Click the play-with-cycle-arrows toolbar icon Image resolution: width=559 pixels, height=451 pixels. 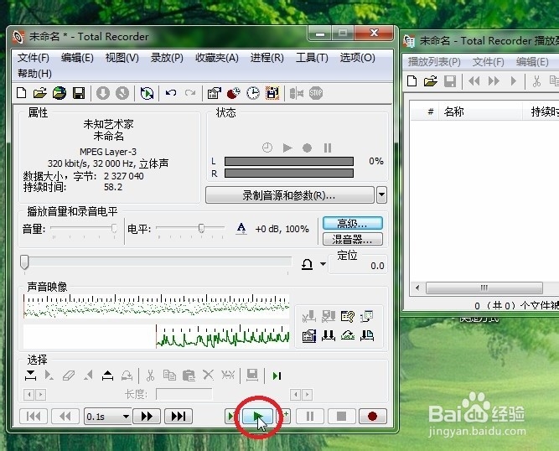147,93
